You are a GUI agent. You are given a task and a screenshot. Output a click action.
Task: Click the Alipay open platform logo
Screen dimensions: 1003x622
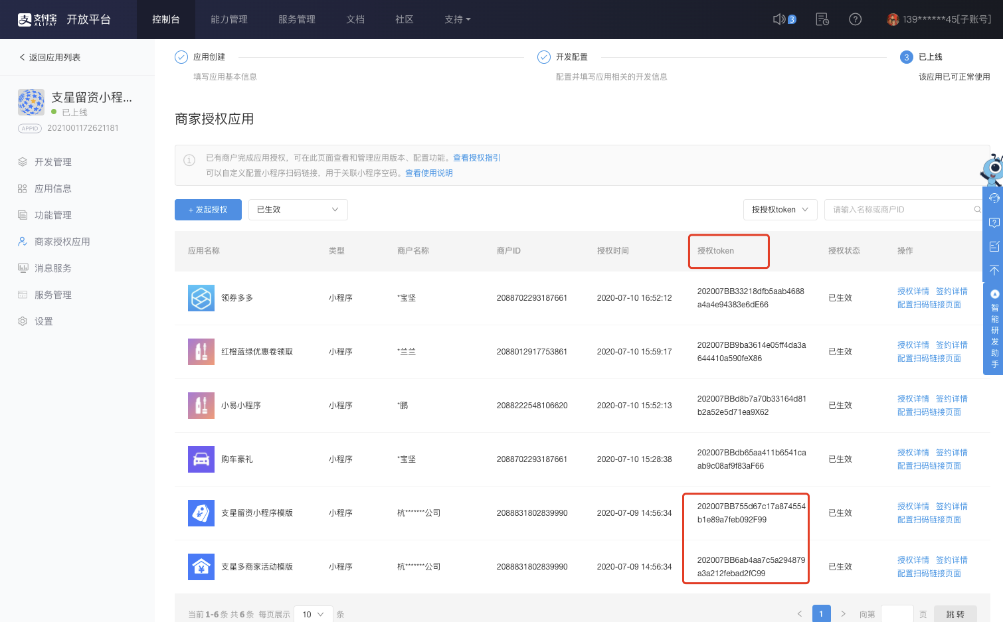click(64, 19)
